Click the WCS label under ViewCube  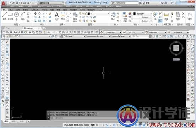tap(176, 59)
